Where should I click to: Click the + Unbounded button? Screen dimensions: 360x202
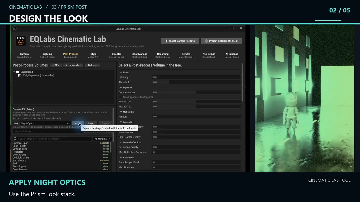[x=73, y=65]
